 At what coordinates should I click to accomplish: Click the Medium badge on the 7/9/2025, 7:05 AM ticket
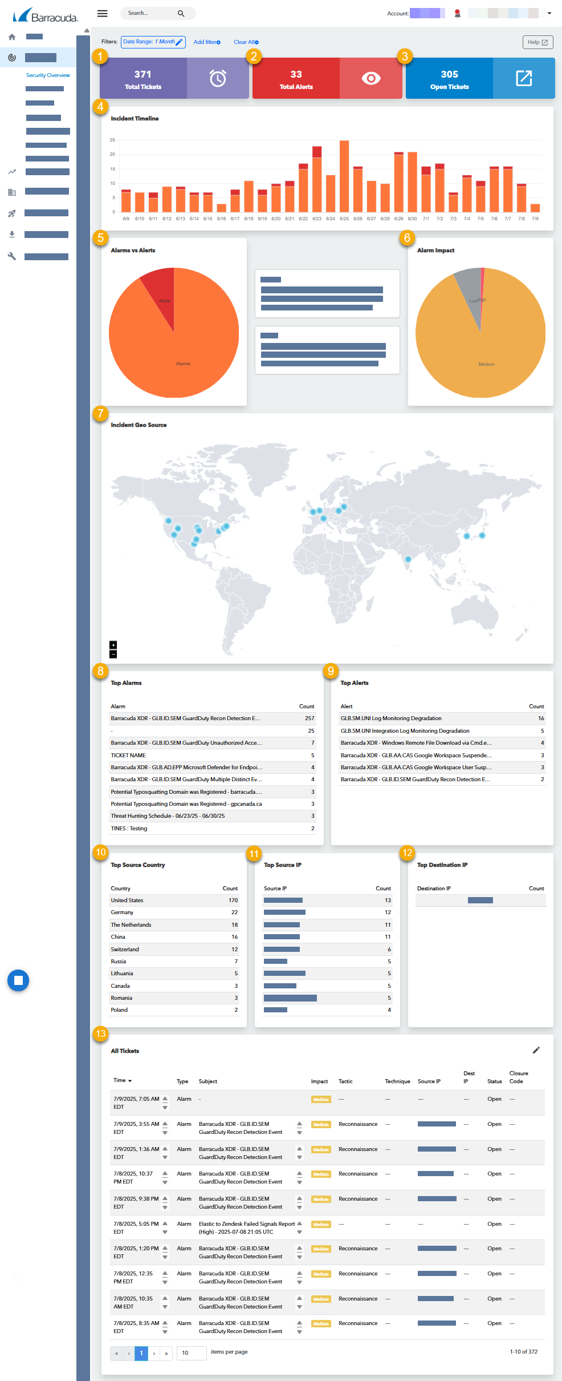(321, 1100)
